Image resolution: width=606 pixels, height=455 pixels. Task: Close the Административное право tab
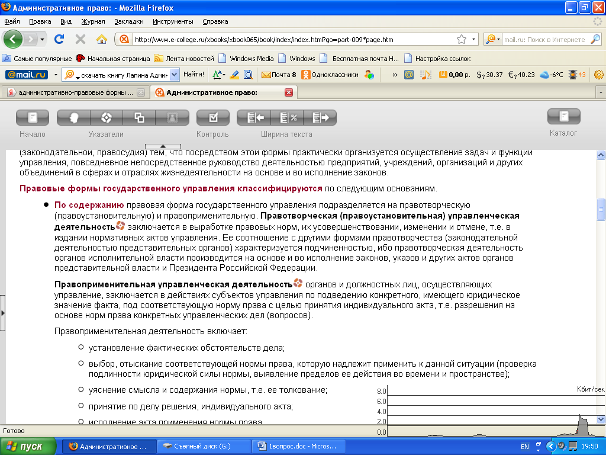[x=289, y=92]
